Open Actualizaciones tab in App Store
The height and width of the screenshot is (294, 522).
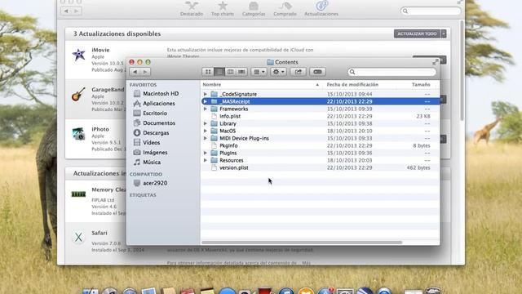(x=321, y=9)
